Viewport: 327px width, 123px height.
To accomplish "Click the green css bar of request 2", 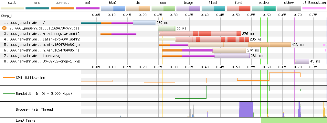I will 167,28.
